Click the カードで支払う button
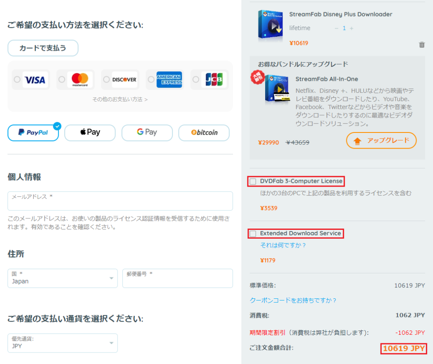 (x=43, y=48)
